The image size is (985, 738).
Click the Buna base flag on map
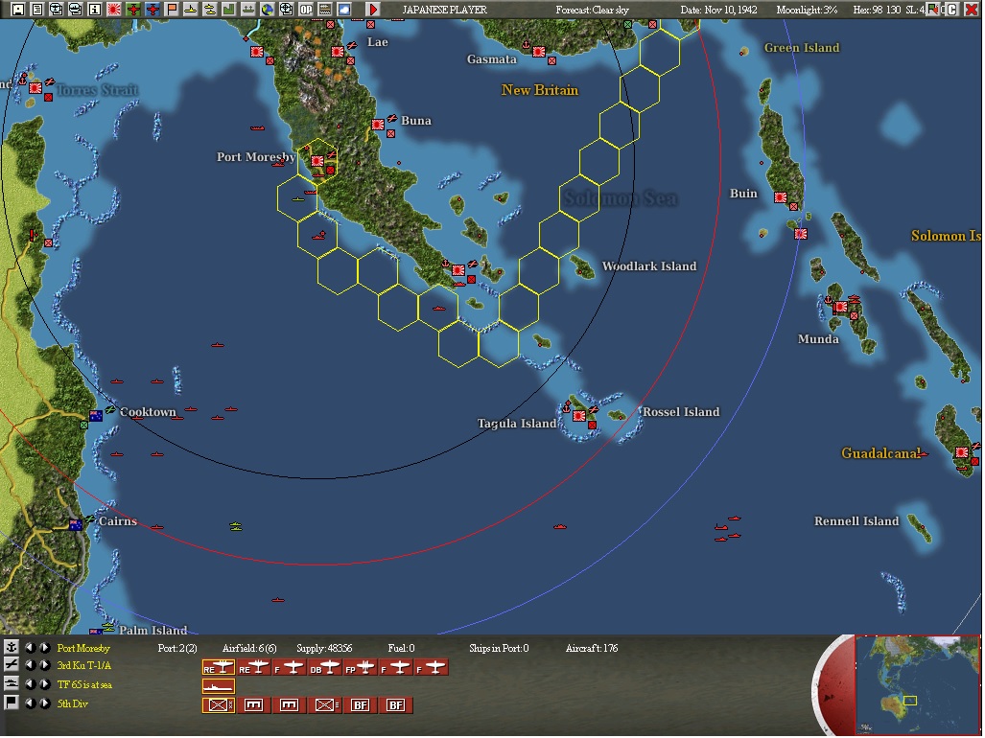(378, 125)
